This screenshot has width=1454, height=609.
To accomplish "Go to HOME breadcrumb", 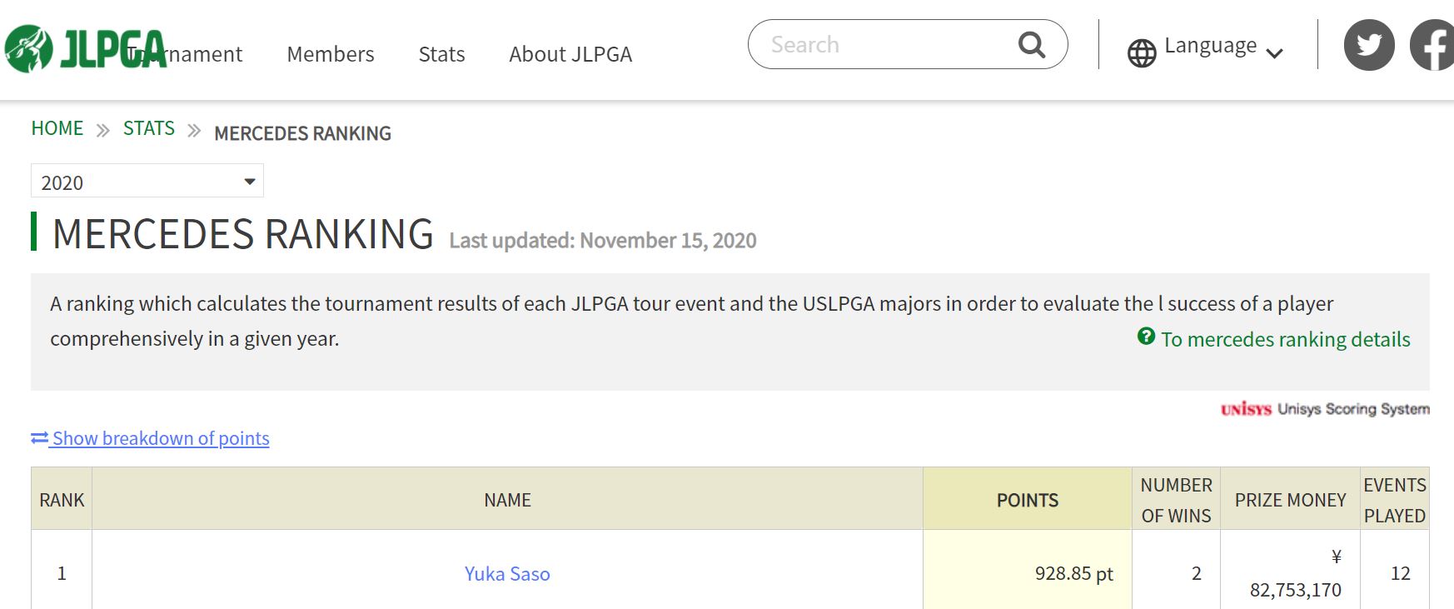I will click(57, 128).
